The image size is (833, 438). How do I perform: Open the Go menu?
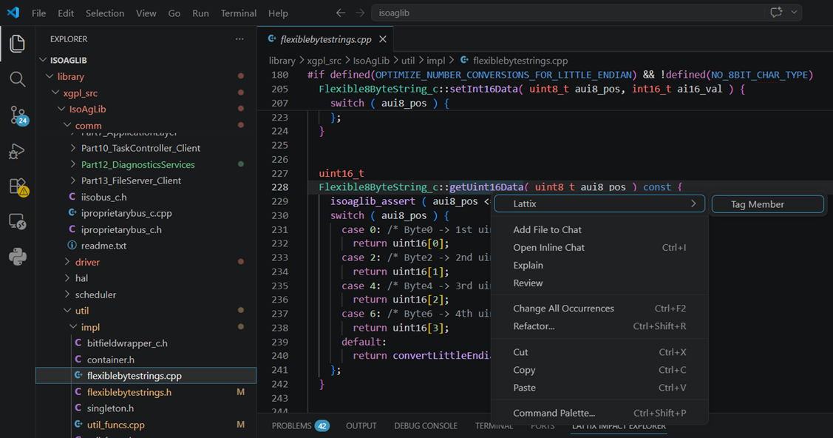point(174,13)
